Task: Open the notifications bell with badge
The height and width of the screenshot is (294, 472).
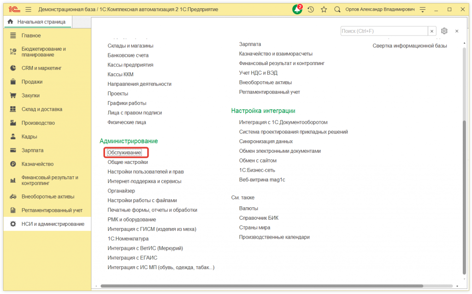Action: (298, 9)
